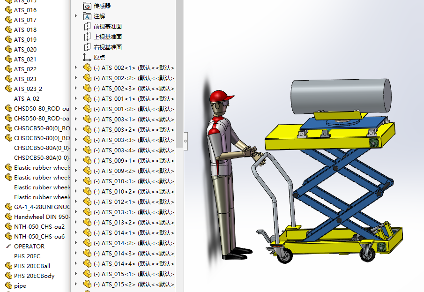Select ATS_014<4> in the feature tree
424x292 pixels.
134,263
